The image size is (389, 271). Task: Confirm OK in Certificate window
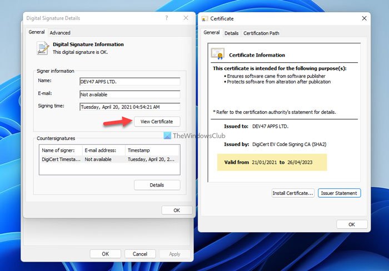(352, 224)
